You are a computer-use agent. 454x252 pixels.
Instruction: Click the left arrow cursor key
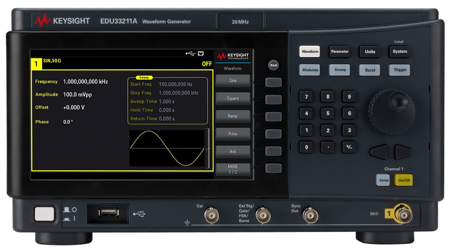tap(379, 152)
